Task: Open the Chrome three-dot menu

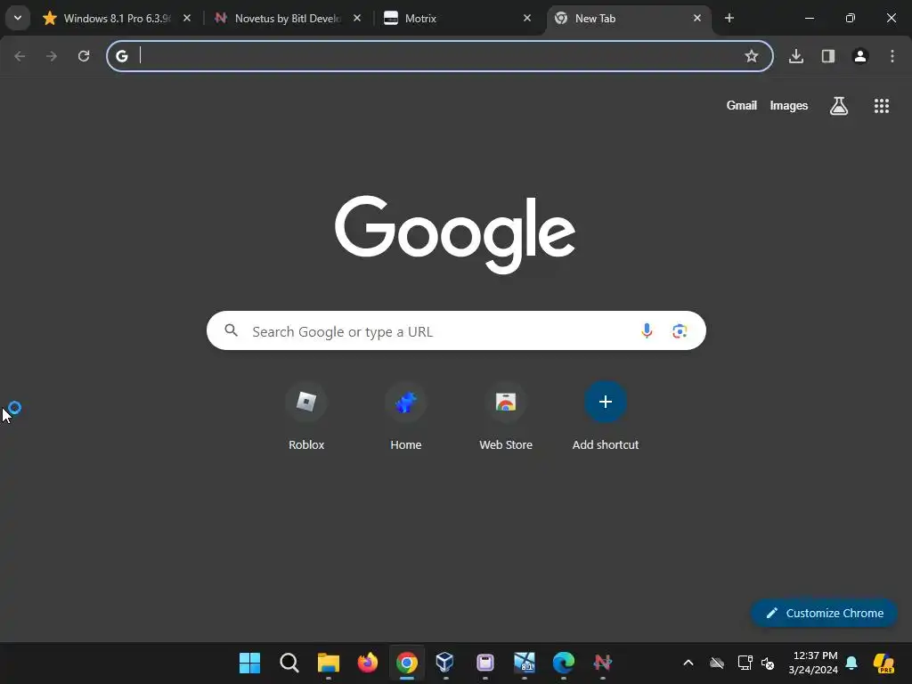Action: pyautogui.click(x=892, y=56)
